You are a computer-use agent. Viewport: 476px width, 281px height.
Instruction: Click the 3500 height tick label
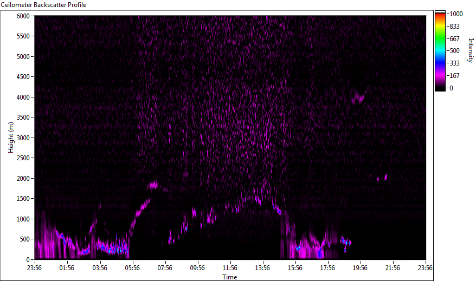23,117
